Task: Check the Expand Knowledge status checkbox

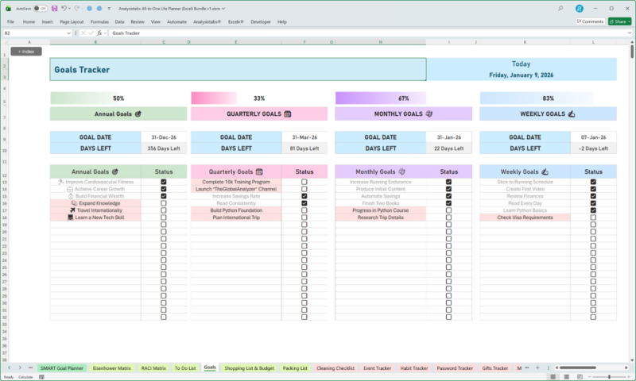Action: pyautogui.click(x=164, y=203)
